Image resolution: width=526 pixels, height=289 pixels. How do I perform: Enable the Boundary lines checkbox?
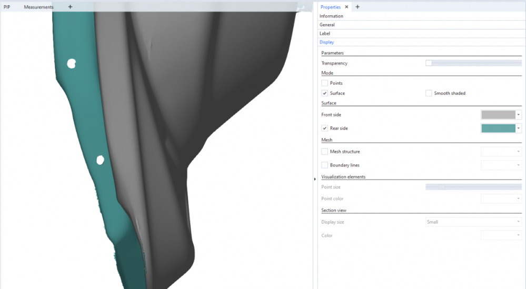(324, 165)
